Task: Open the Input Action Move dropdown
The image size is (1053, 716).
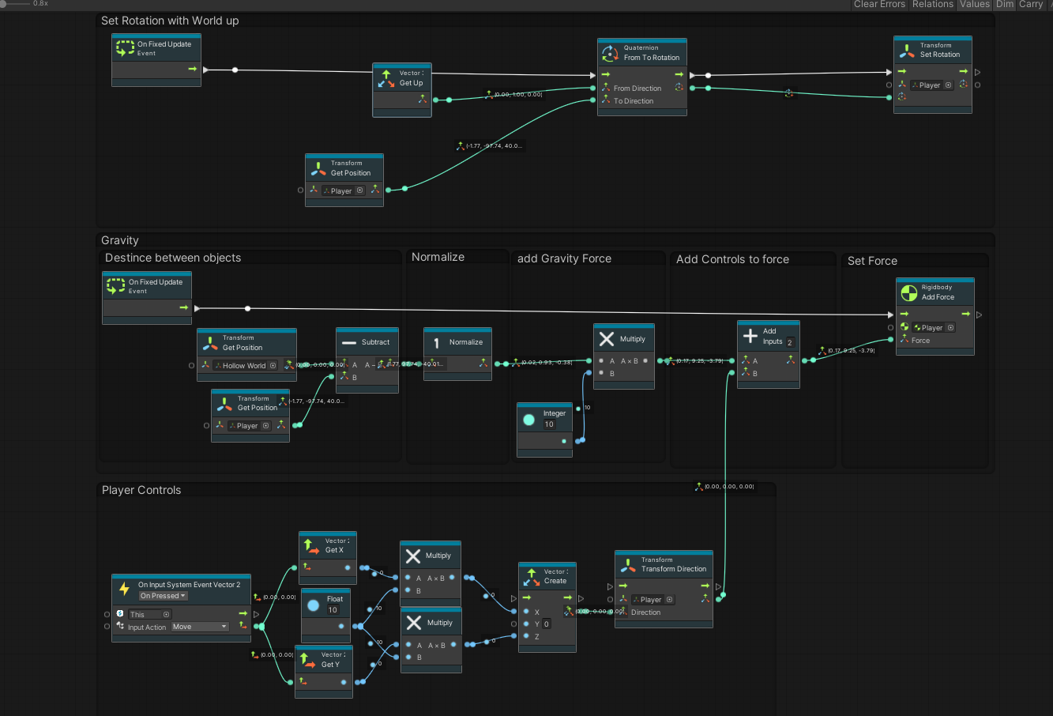Action: click(200, 627)
